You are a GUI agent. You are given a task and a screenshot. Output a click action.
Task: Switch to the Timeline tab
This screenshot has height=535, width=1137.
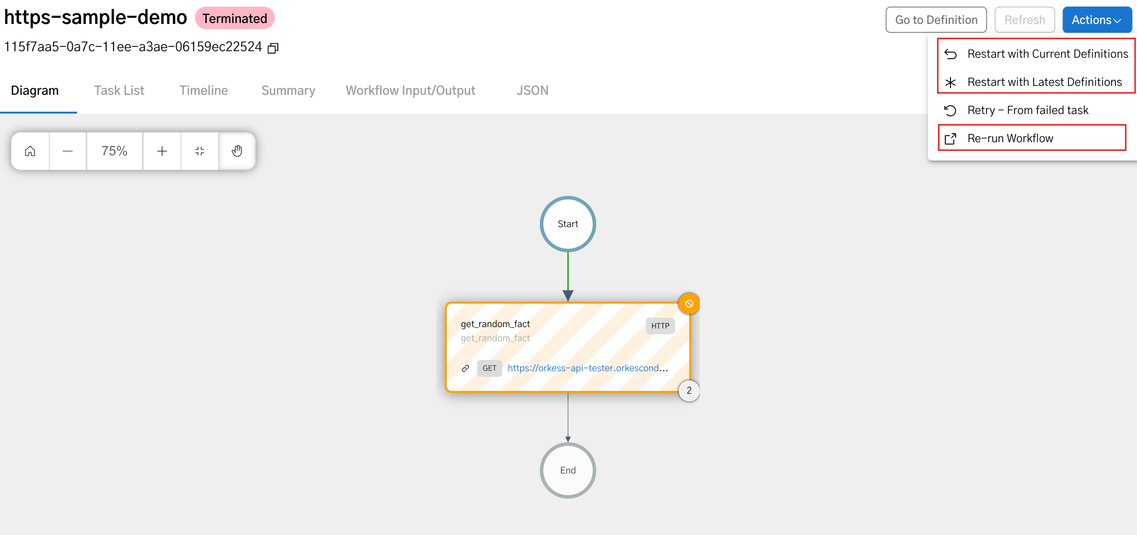[204, 91]
